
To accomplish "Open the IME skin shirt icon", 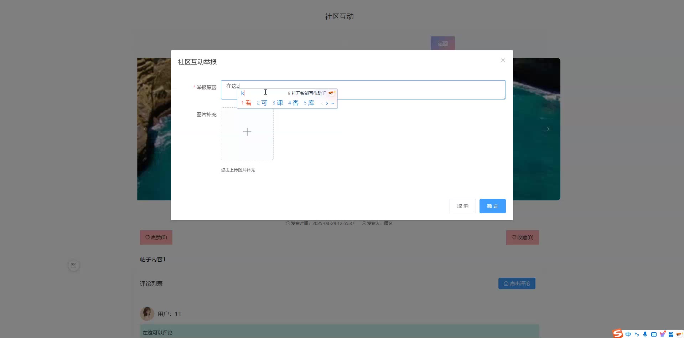I will (662, 334).
